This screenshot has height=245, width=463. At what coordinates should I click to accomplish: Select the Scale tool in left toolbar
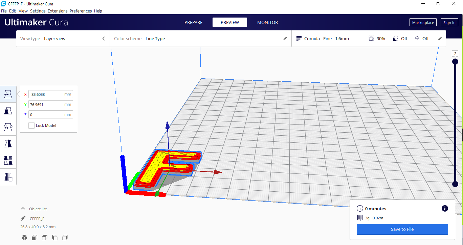pos(8,111)
